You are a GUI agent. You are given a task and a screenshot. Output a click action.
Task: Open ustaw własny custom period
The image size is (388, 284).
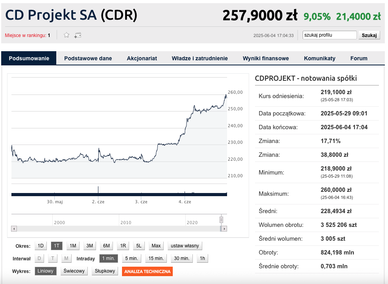click(x=185, y=246)
